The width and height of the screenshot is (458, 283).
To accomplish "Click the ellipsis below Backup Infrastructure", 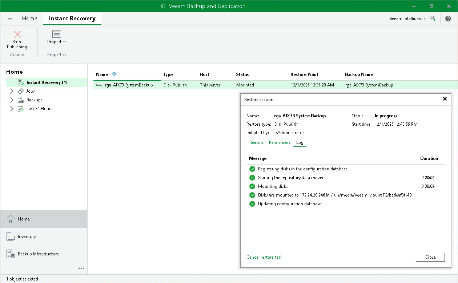I will (x=81, y=268).
